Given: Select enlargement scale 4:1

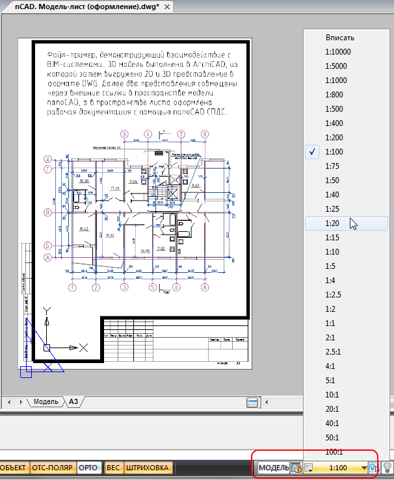Looking at the screenshot, I should click(346, 366).
